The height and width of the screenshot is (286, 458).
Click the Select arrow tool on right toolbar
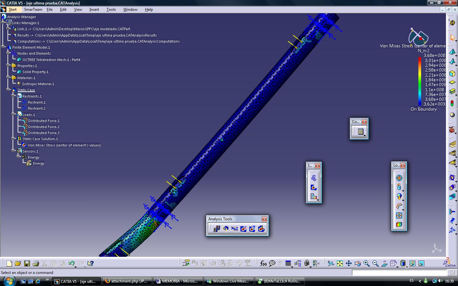pyautogui.click(x=452, y=37)
